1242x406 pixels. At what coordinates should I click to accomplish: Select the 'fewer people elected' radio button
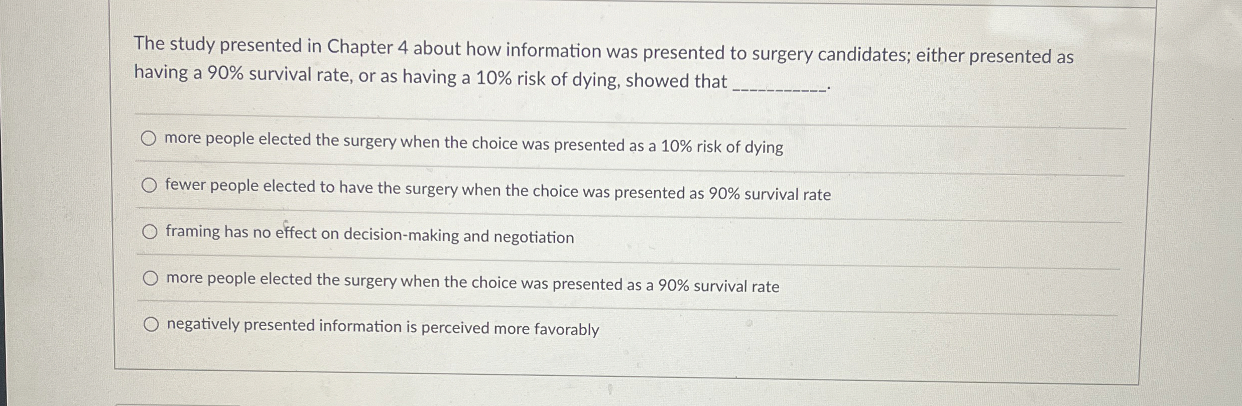150,185
